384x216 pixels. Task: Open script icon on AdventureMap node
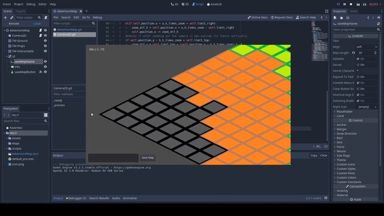pyautogui.click(x=40, y=31)
